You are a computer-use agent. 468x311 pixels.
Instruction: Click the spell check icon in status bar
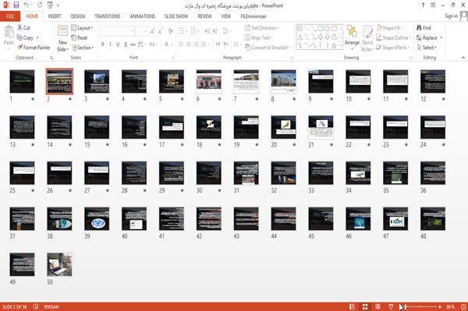click(x=36, y=306)
